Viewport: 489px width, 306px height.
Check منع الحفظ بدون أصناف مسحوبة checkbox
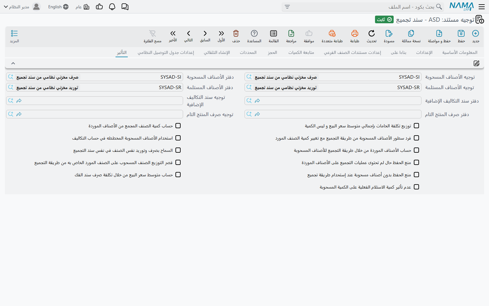point(416,175)
